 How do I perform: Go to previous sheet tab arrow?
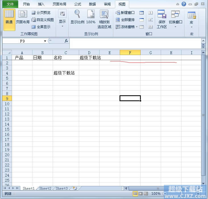(x=9, y=188)
